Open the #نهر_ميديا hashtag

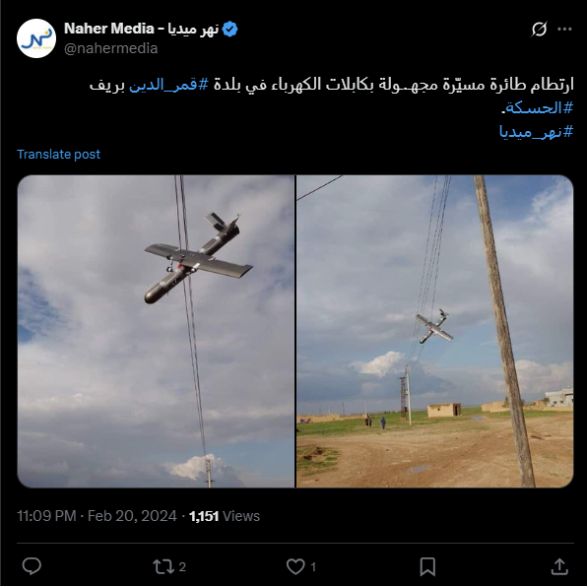click(536, 132)
